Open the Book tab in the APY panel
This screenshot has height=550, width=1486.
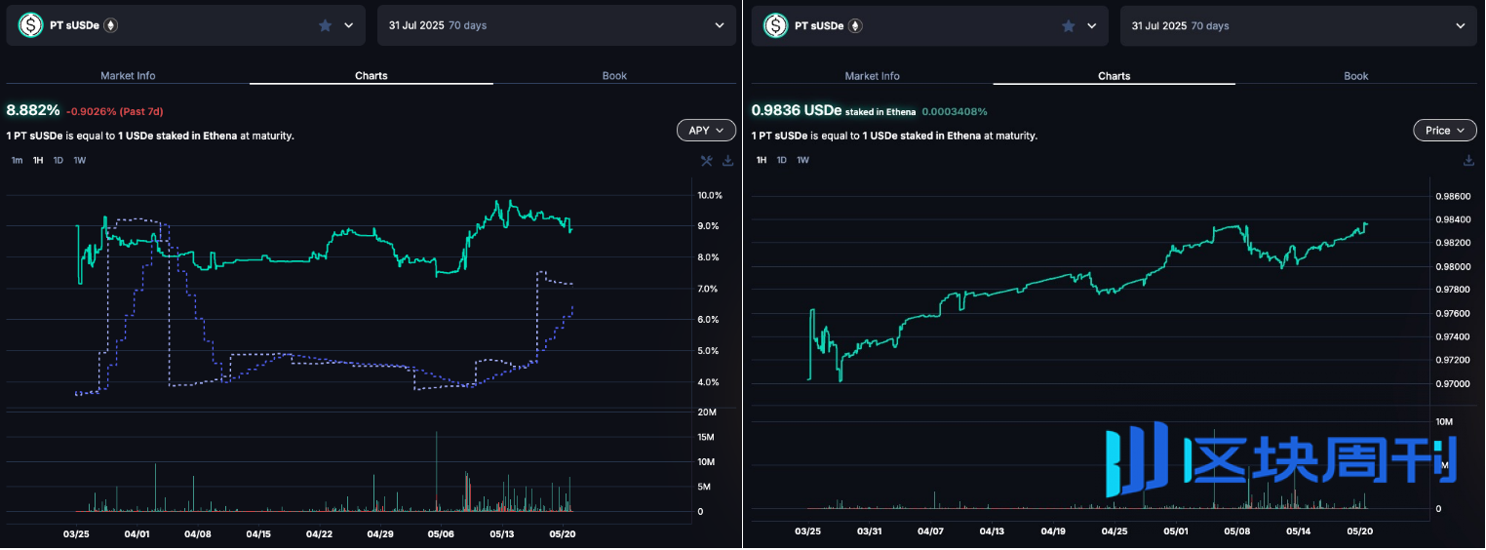point(614,75)
